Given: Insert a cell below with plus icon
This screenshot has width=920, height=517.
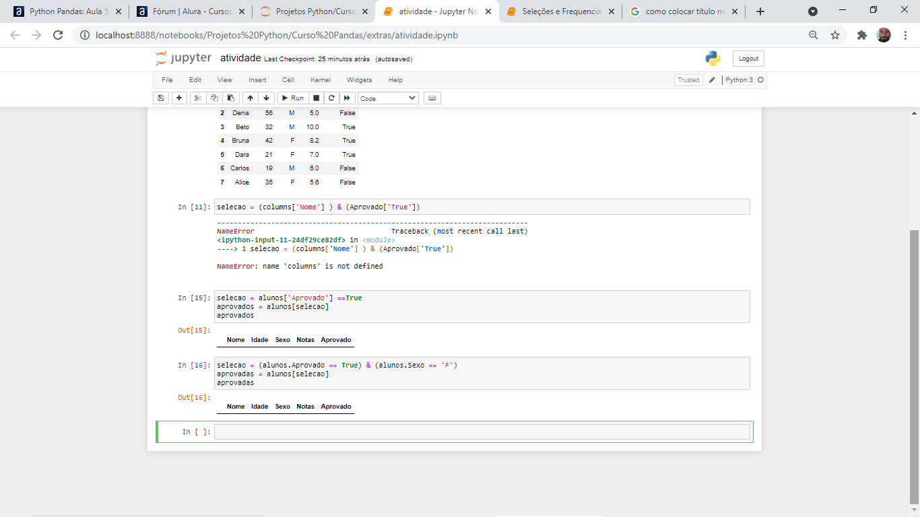Looking at the screenshot, I should (179, 98).
